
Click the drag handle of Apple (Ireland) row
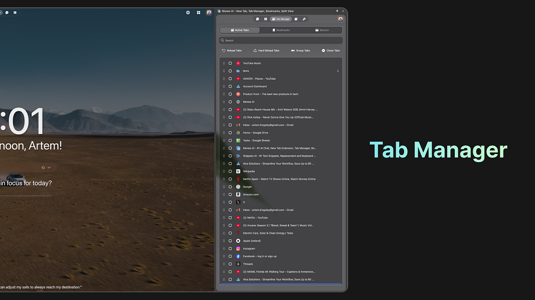pos(224,241)
